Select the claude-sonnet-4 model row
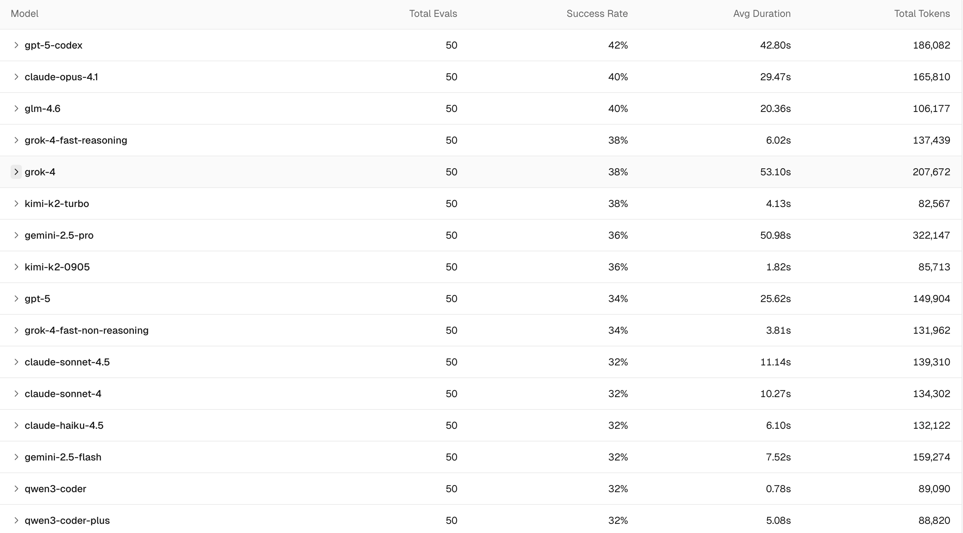Image resolution: width=963 pixels, height=533 pixels. coord(481,394)
